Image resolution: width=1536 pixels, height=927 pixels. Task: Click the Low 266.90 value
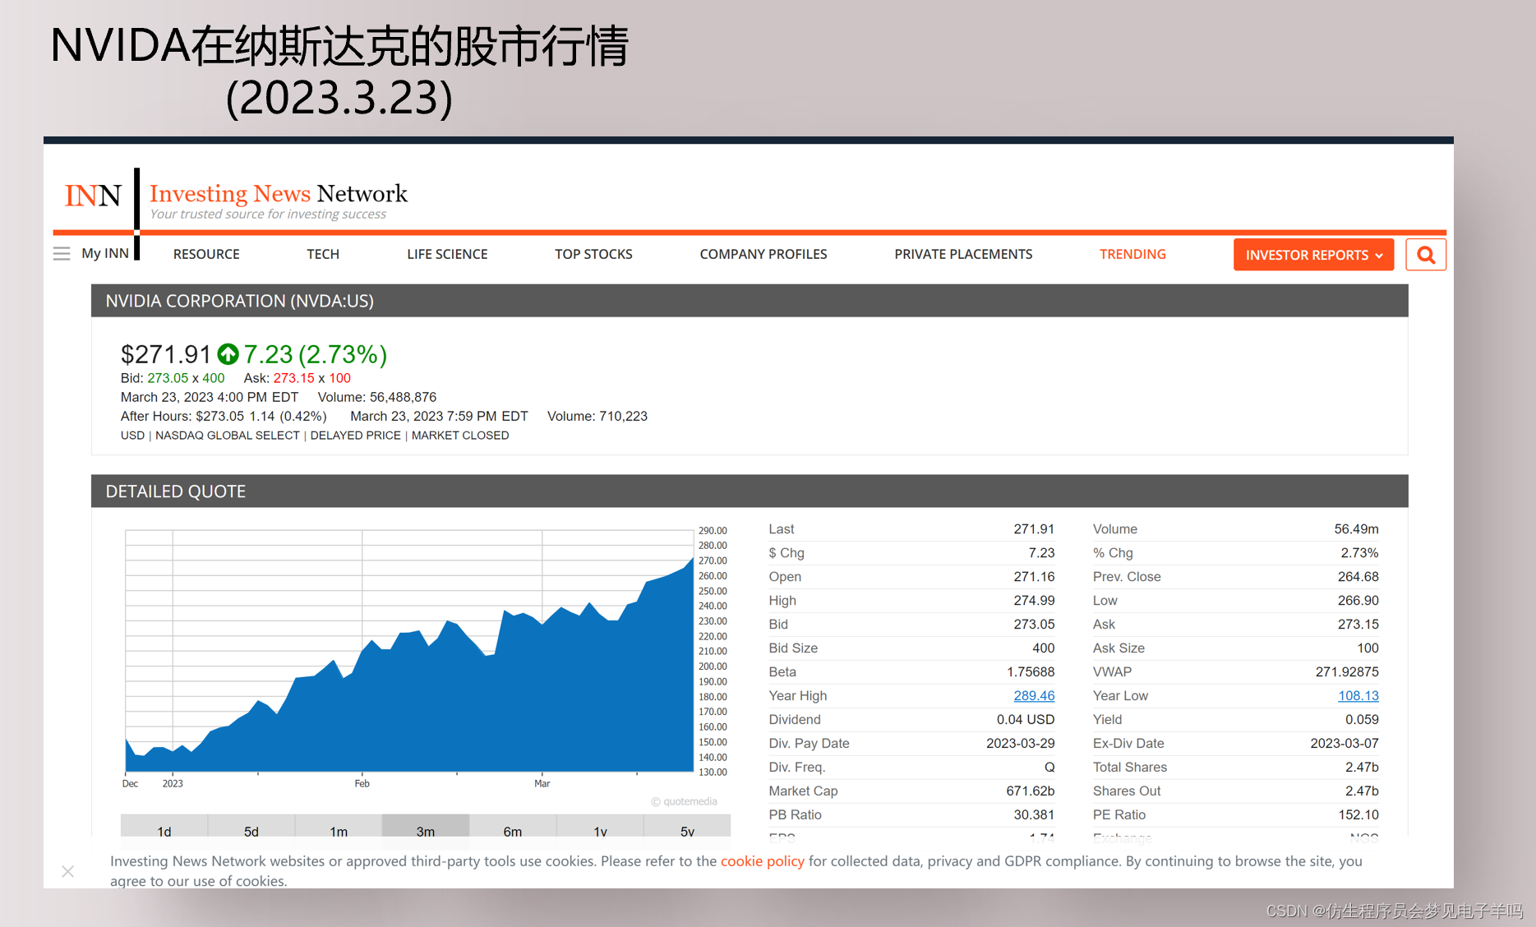tap(1358, 601)
